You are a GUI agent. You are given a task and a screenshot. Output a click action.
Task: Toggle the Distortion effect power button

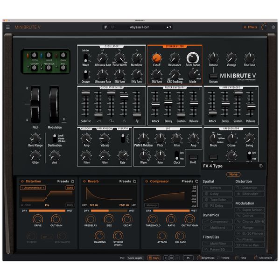pyautogui.click(x=22, y=181)
